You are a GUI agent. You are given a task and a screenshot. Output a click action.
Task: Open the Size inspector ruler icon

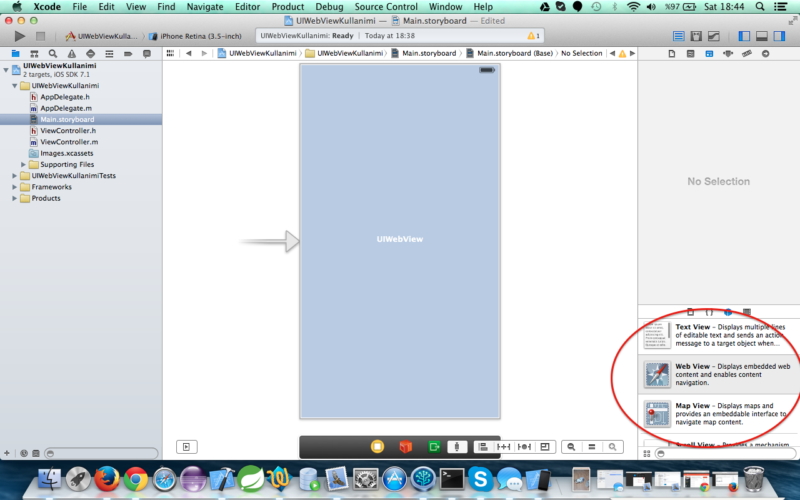point(747,54)
